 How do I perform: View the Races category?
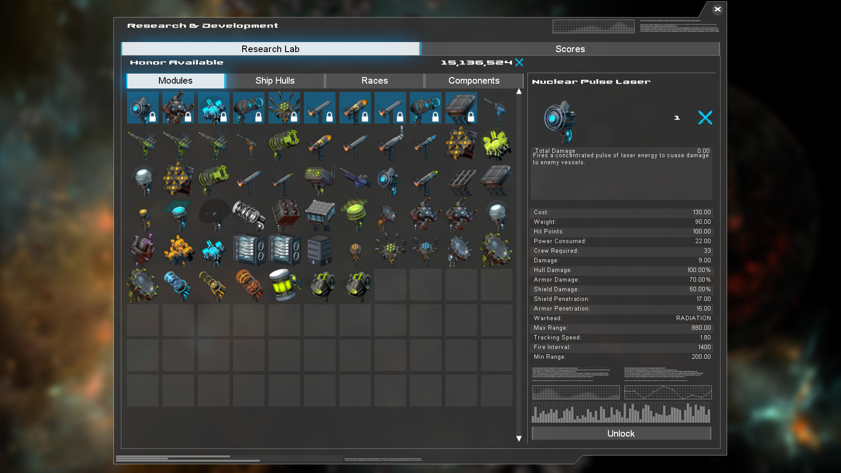coord(375,81)
